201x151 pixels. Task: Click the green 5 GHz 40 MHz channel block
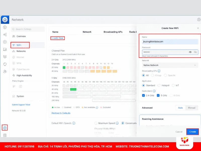[x=73, y=89]
